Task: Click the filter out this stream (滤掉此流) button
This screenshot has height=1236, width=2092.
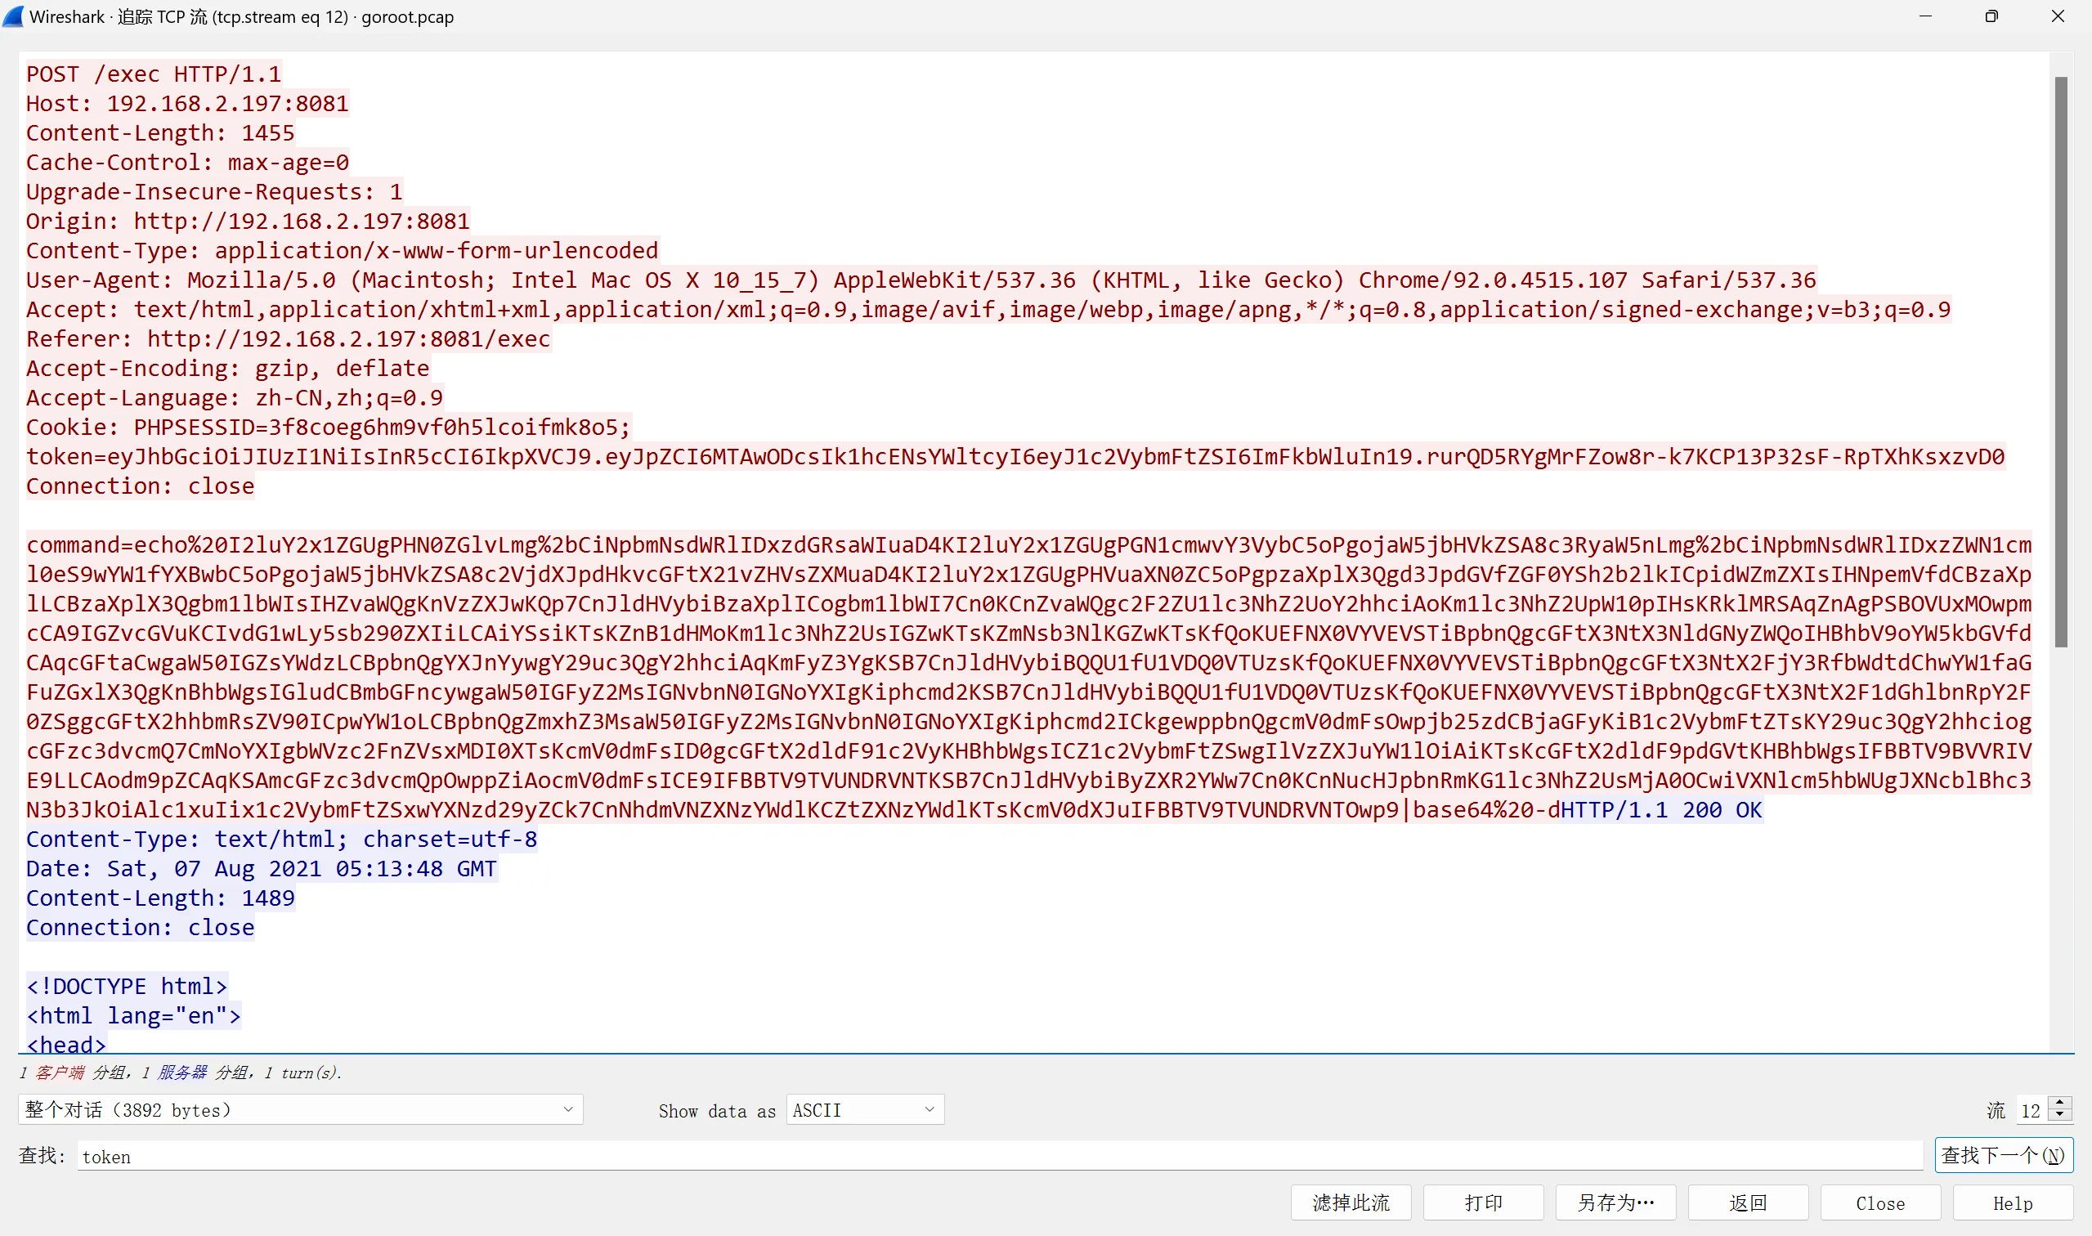Action: [x=1350, y=1202]
